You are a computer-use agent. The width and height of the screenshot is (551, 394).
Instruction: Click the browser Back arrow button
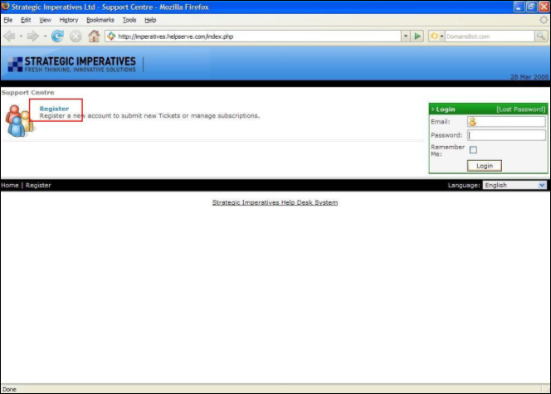[11, 36]
